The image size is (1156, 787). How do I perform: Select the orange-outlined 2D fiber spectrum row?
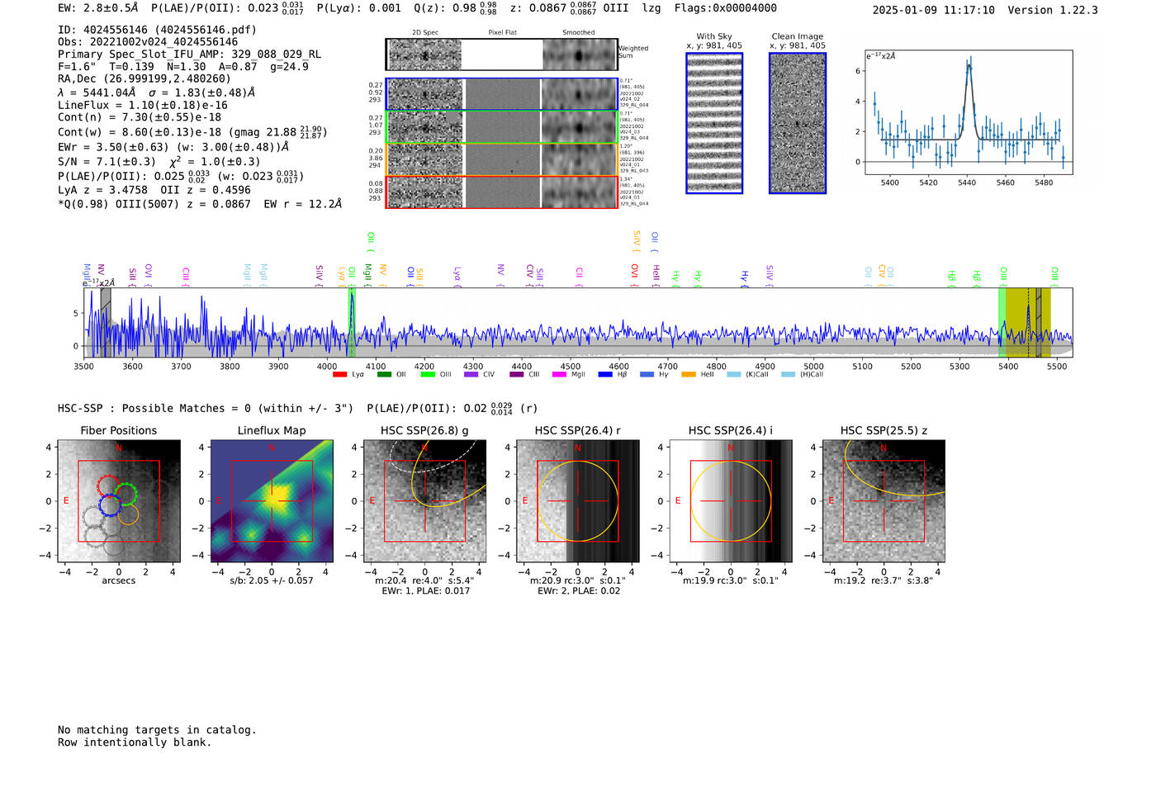tap(501, 159)
